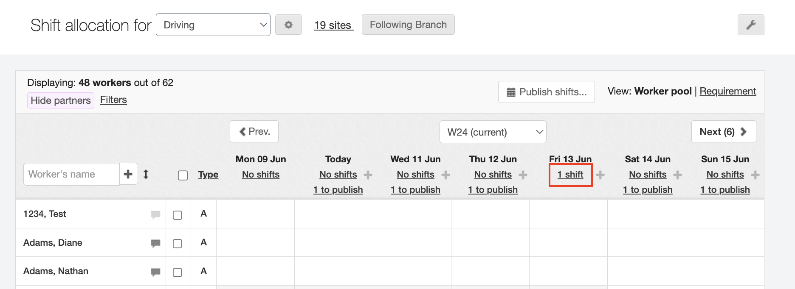Add a shift on Today column plus
This screenshot has width=795, height=289.
point(368,175)
